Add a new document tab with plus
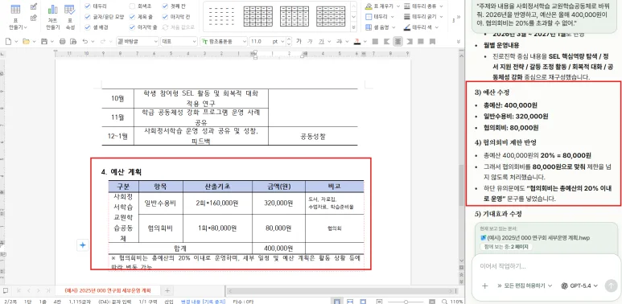622x304 pixels. [167, 290]
